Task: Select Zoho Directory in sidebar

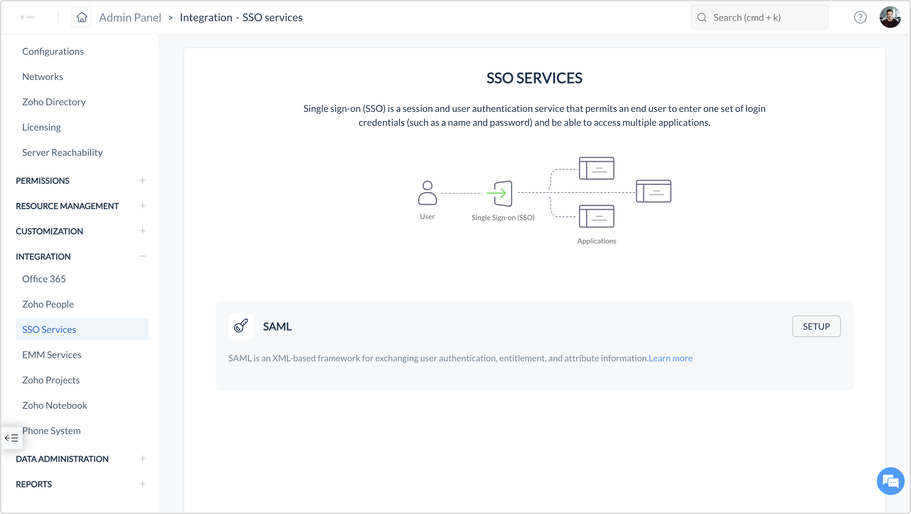Action: point(54,102)
